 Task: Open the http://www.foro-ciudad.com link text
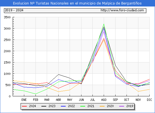click(x=122, y=10)
